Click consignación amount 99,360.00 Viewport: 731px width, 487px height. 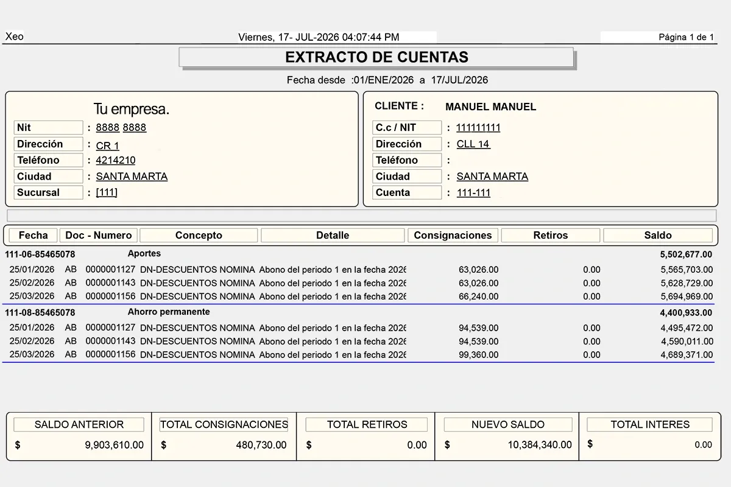478,355
